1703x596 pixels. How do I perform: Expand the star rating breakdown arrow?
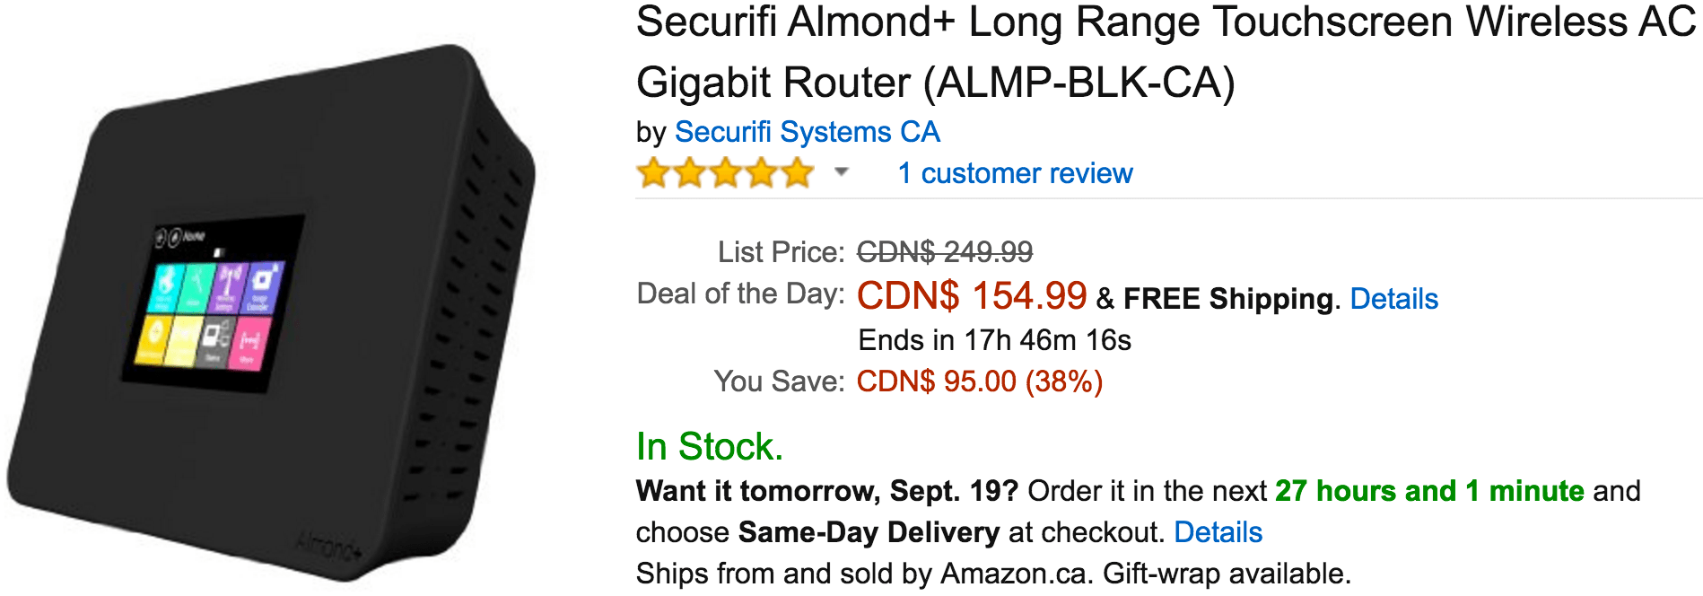pos(841,171)
